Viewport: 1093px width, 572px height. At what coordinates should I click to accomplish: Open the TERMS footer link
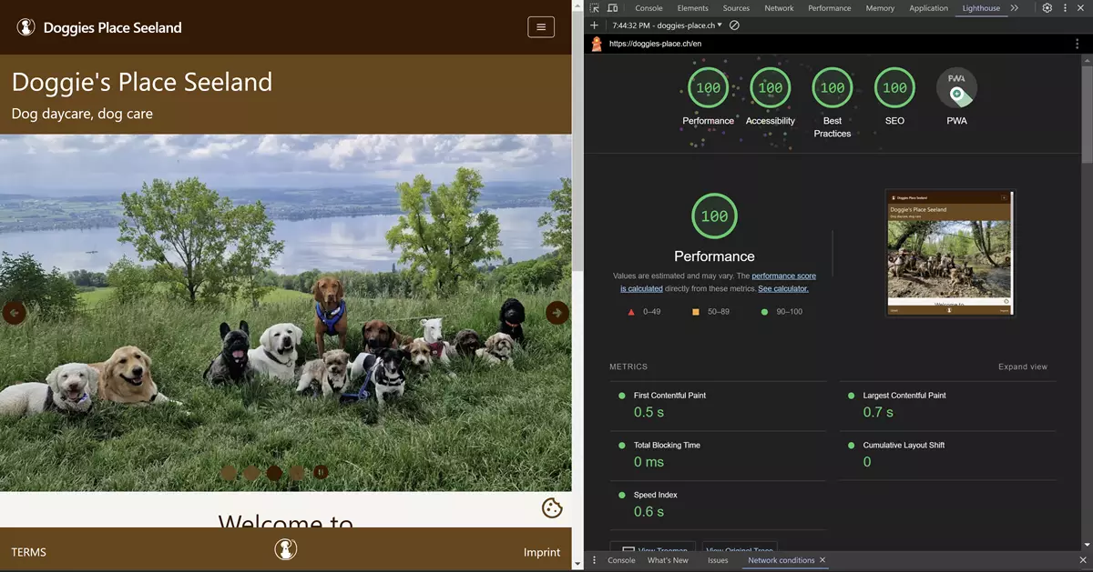[x=28, y=552]
